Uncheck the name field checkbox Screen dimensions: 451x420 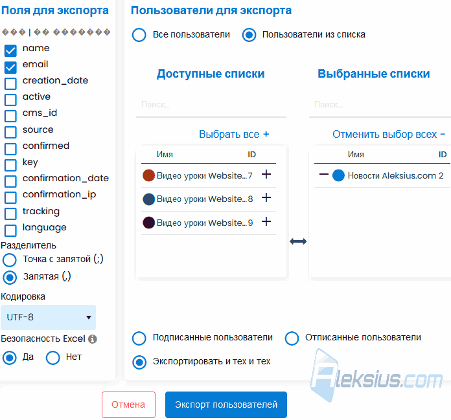(10, 50)
